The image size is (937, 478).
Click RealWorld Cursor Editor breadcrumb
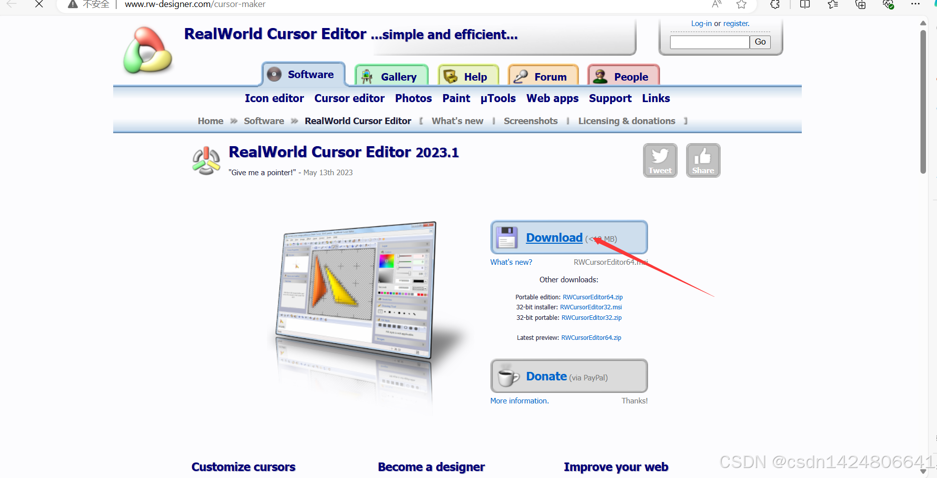tap(358, 121)
